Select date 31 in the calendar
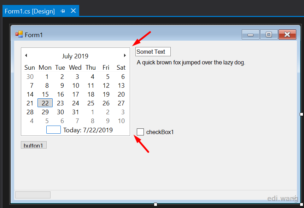Screen dimensions: 304x208 (75, 112)
